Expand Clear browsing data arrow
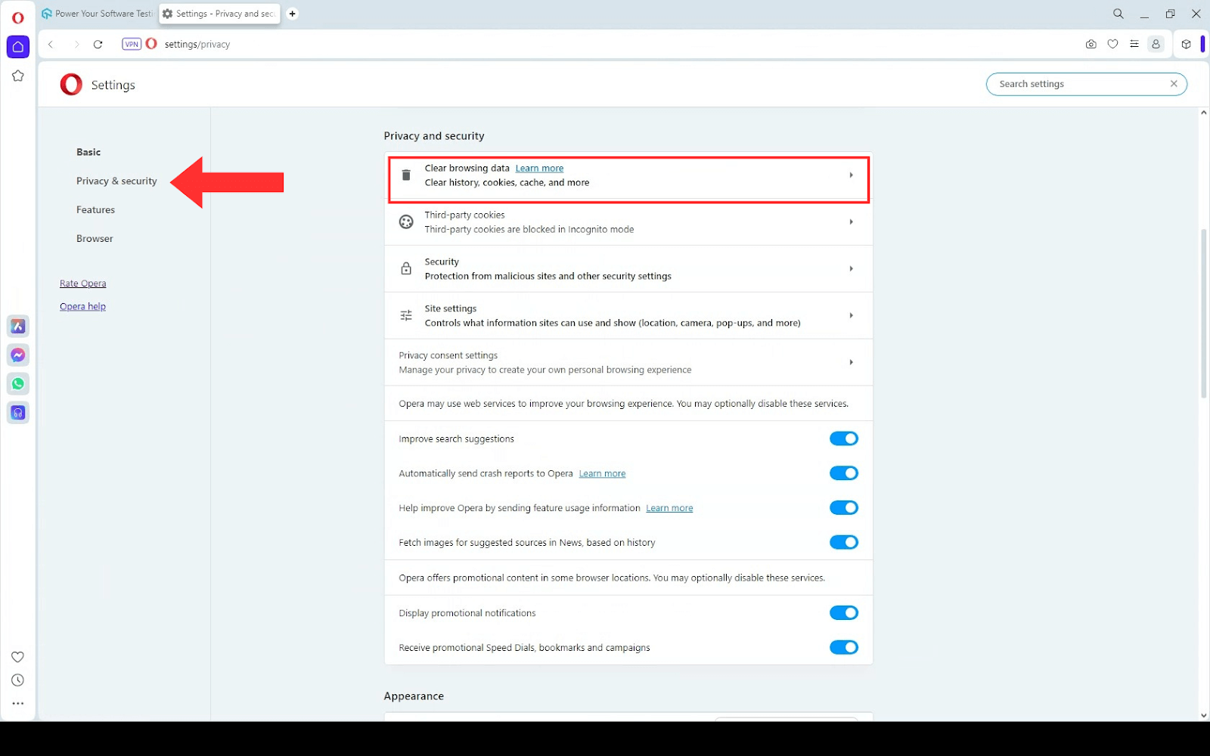This screenshot has height=756, width=1210. click(851, 175)
